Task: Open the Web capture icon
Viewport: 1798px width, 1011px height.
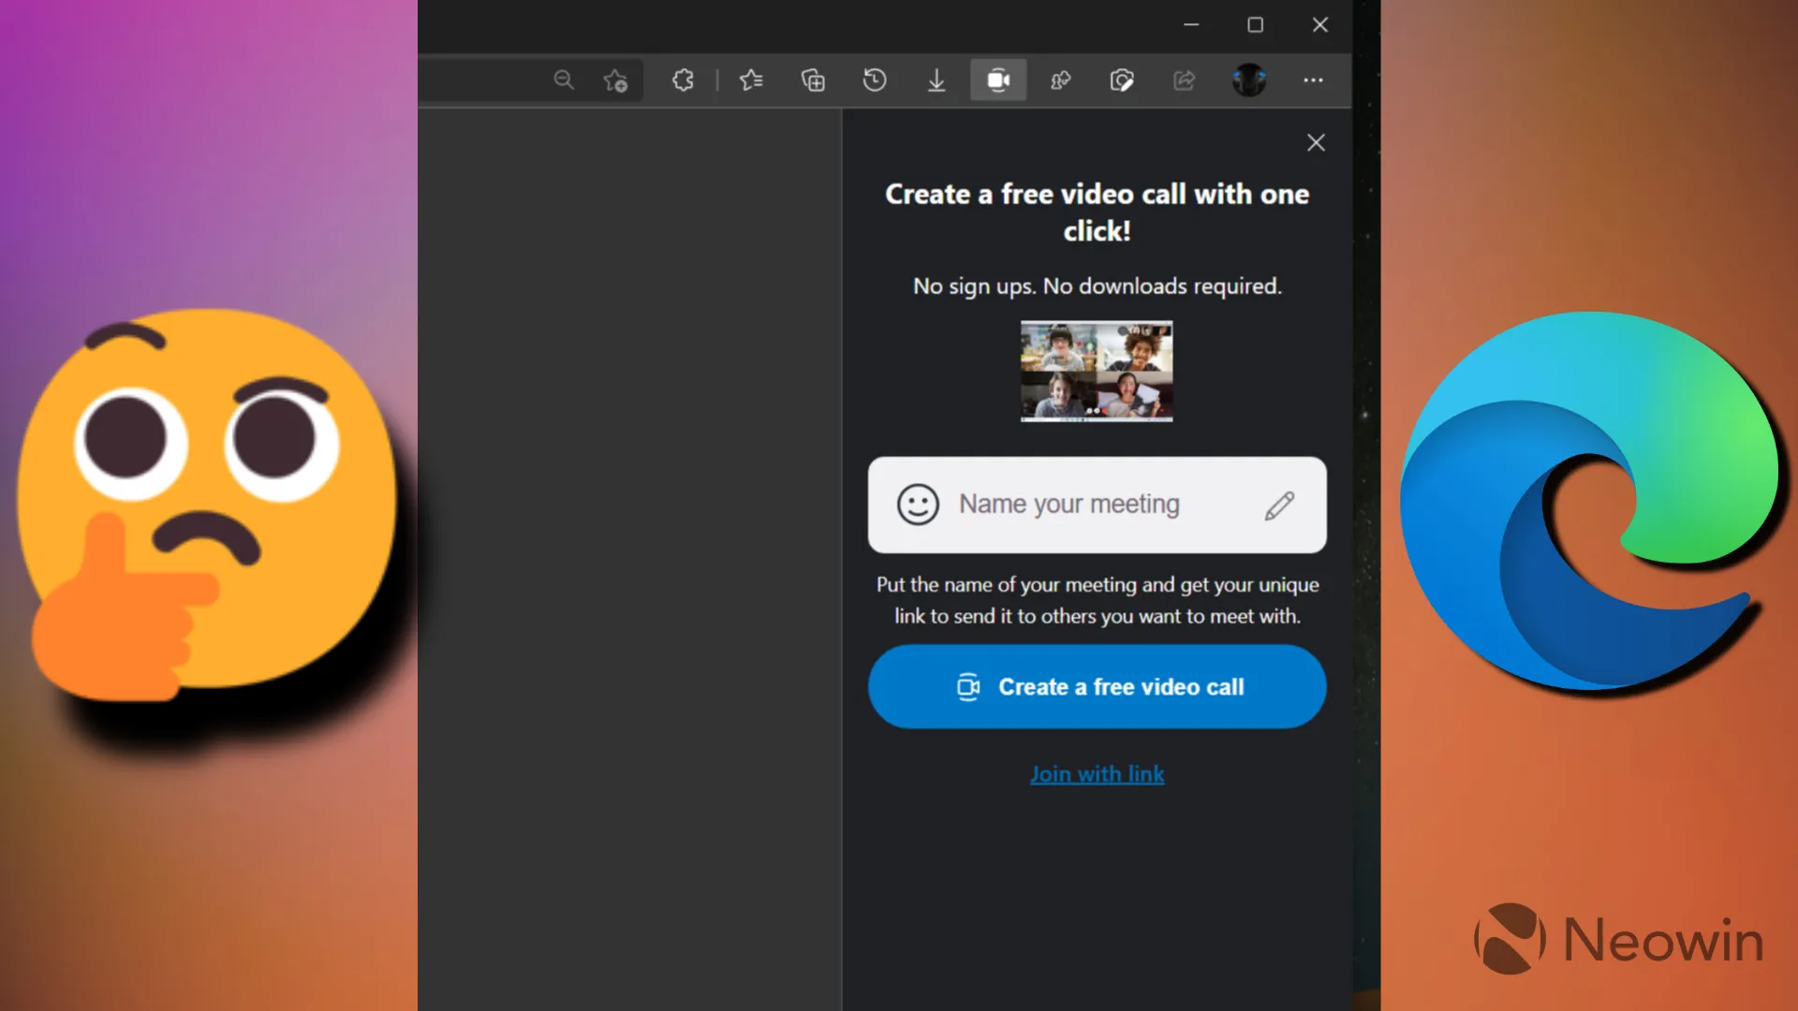Action: 1122,80
